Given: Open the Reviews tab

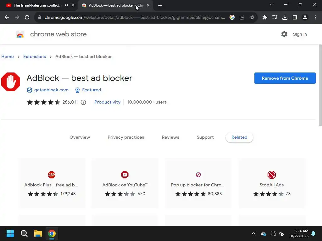Looking at the screenshot, I should pyautogui.click(x=170, y=137).
